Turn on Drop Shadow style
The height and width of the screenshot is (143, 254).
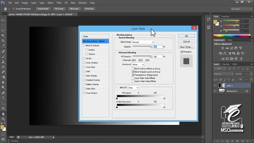[84, 93]
